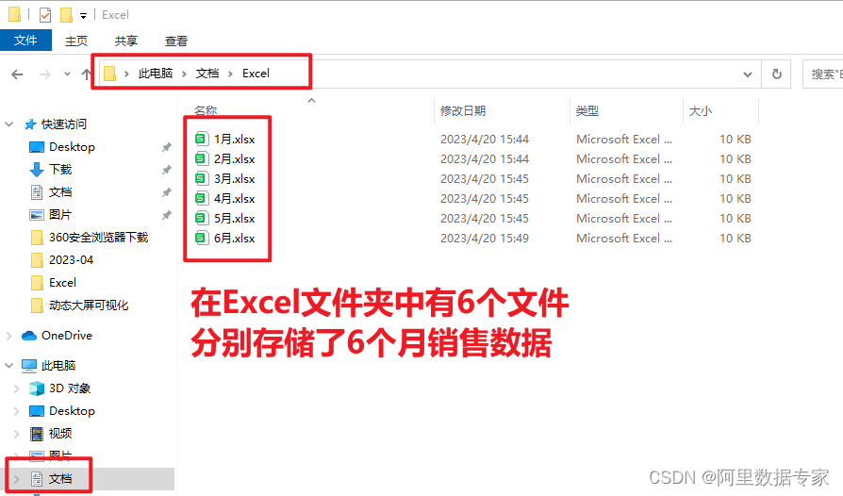Click the pin icon beside Desktop
Viewport: 843px width, 496px height.
coord(167,147)
